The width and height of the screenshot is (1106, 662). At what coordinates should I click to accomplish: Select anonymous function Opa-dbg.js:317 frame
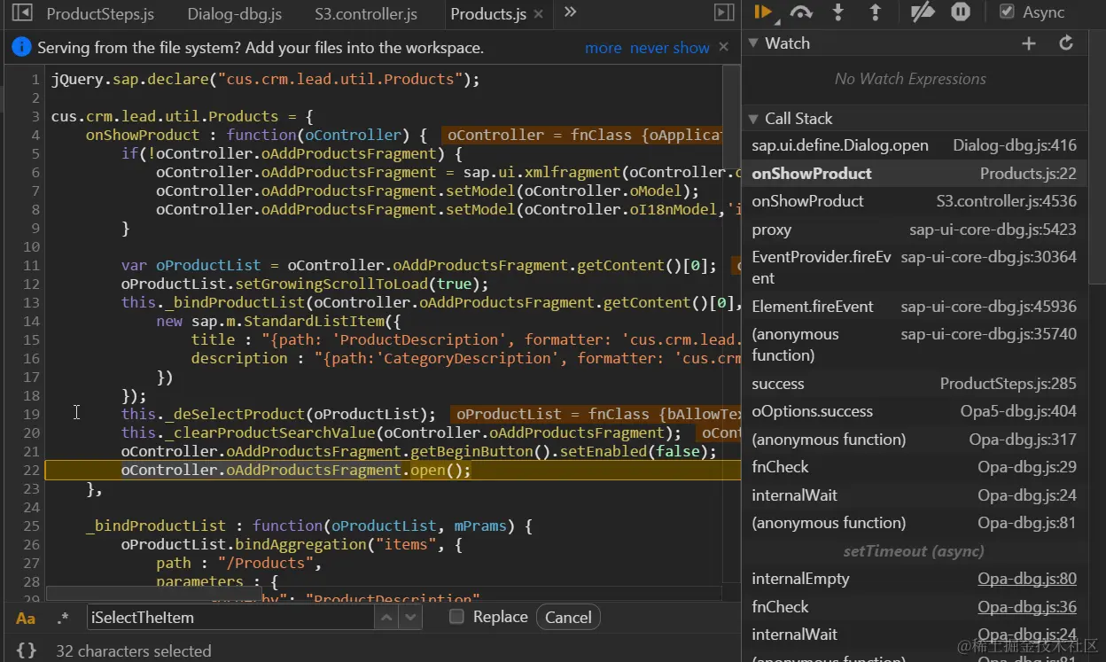pyautogui.click(x=915, y=440)
